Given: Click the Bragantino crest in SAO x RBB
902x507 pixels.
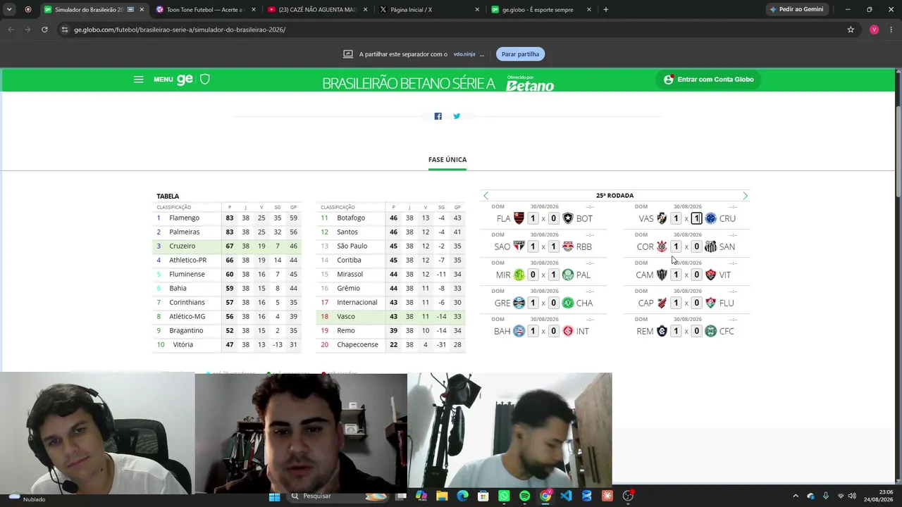Looking at the screenshot, I should (x=568, y=246).
